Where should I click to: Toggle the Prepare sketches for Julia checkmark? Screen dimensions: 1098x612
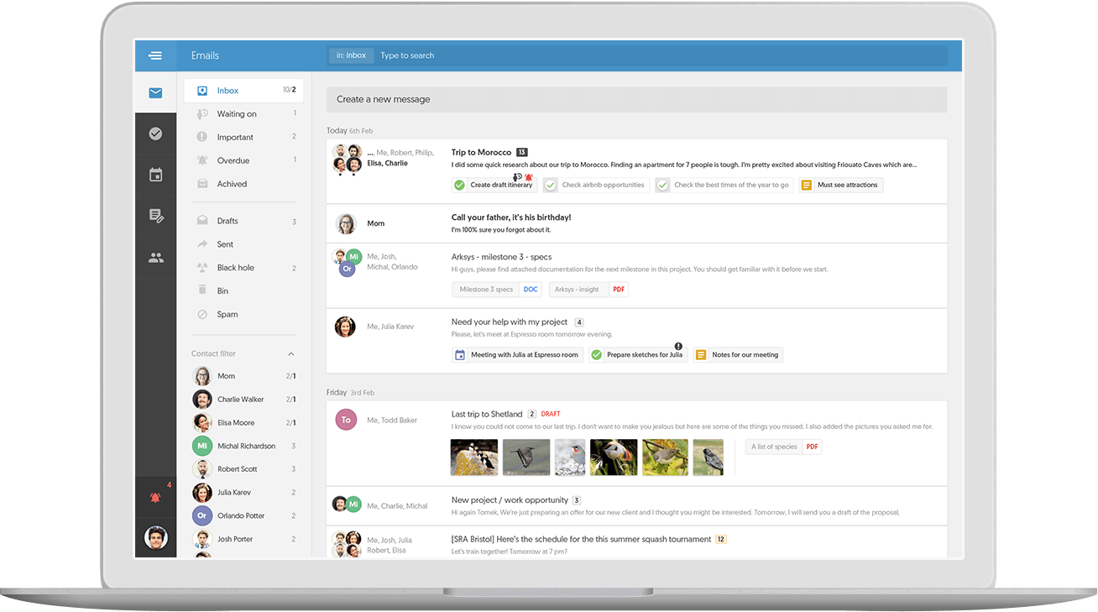click(x=596, y=355)
